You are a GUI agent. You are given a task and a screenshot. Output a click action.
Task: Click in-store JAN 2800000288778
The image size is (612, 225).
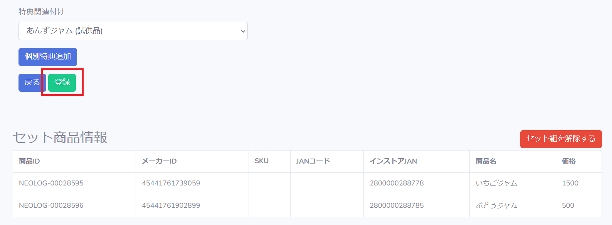(397, 184)
